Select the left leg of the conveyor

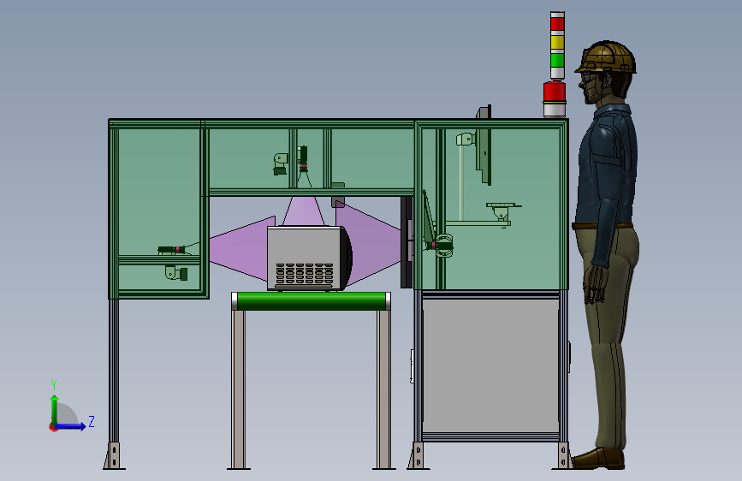239,389
